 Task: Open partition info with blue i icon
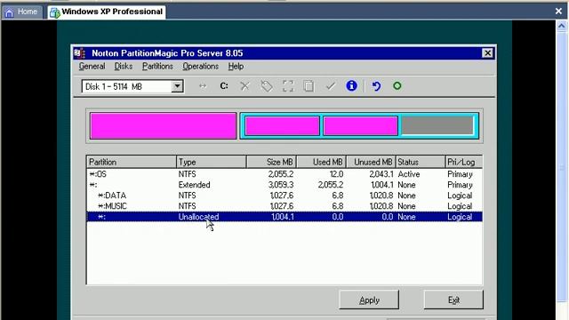(351, 86)
